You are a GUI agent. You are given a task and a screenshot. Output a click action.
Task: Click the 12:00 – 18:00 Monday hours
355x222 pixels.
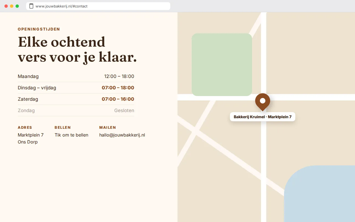click(119, 76)
